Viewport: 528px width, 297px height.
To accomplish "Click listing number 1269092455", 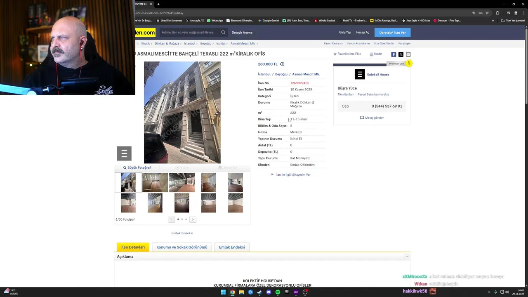I will [x=299, y=83].
